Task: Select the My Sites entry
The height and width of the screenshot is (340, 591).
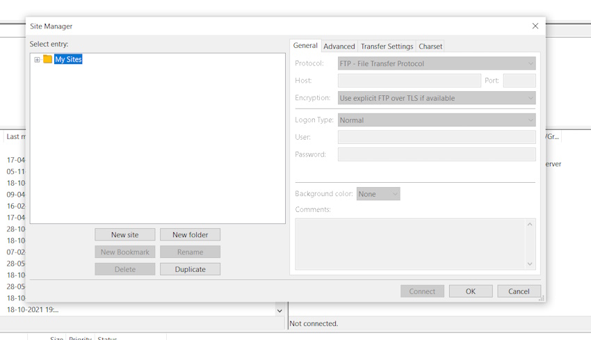Action: click(x=68, y=59)
